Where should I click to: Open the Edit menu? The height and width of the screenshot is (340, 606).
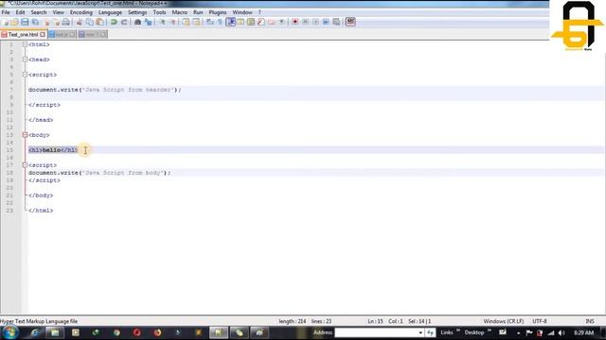(20, 12)
